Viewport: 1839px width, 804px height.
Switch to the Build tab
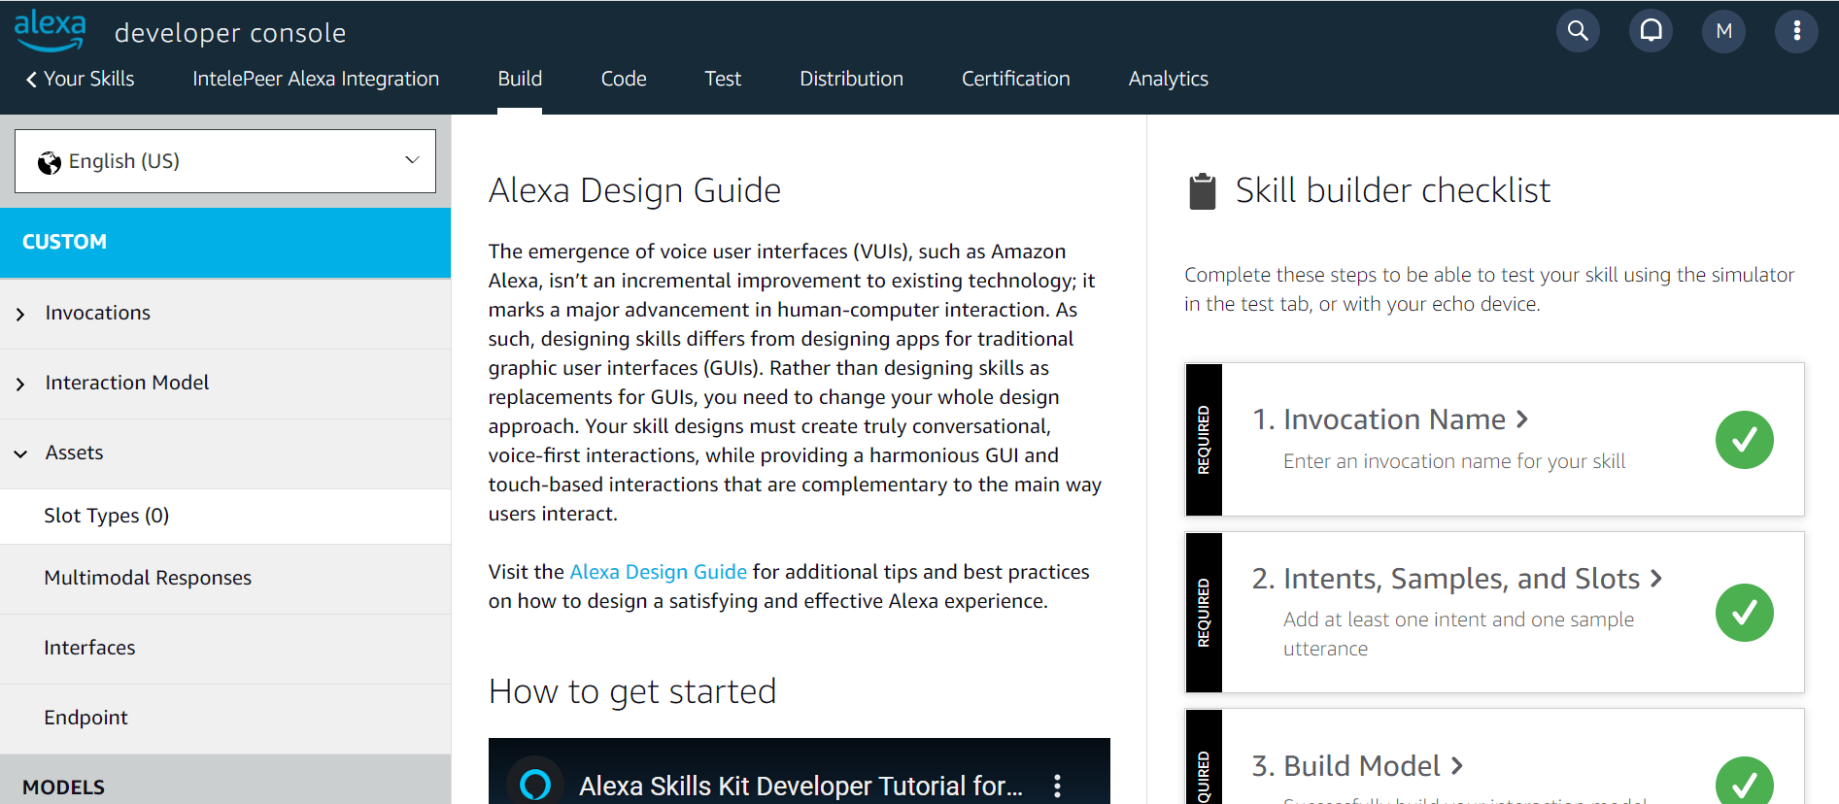pyautogui.click(x=520, y=79)
